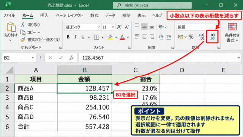
Task: Align text to top
Action: 137,25
